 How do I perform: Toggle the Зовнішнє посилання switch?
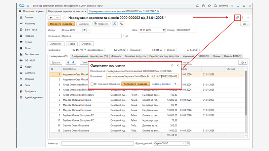pos(94,84)
